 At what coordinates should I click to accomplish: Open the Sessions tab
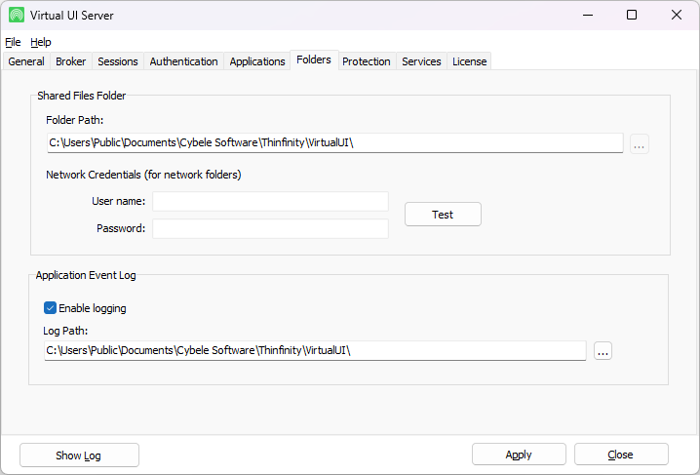(118, 61)
